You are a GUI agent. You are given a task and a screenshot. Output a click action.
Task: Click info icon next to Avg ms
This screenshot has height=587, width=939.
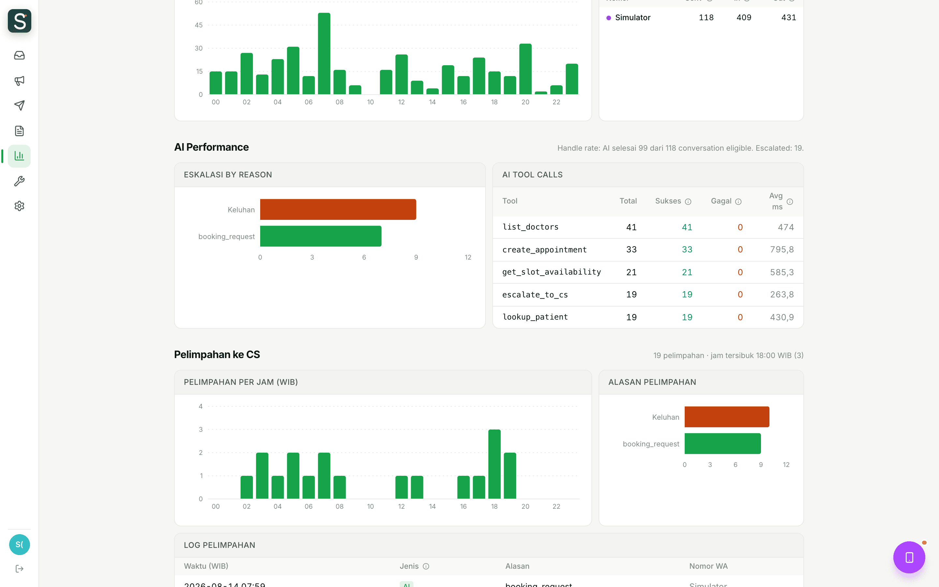790,202
